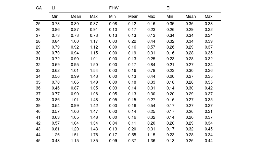Click FHW Max value 0.84 for GA 32

pos(151,65)
